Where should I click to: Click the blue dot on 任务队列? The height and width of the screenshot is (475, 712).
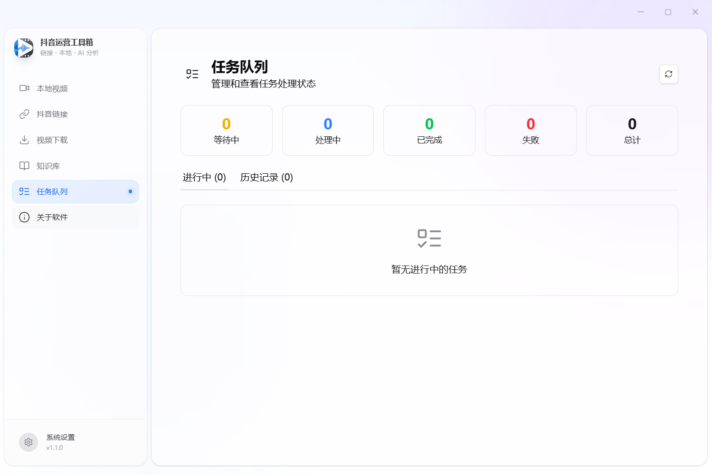130,191
